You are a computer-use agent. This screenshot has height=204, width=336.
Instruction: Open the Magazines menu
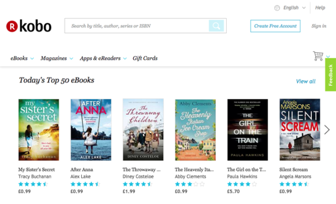point(57,58)
